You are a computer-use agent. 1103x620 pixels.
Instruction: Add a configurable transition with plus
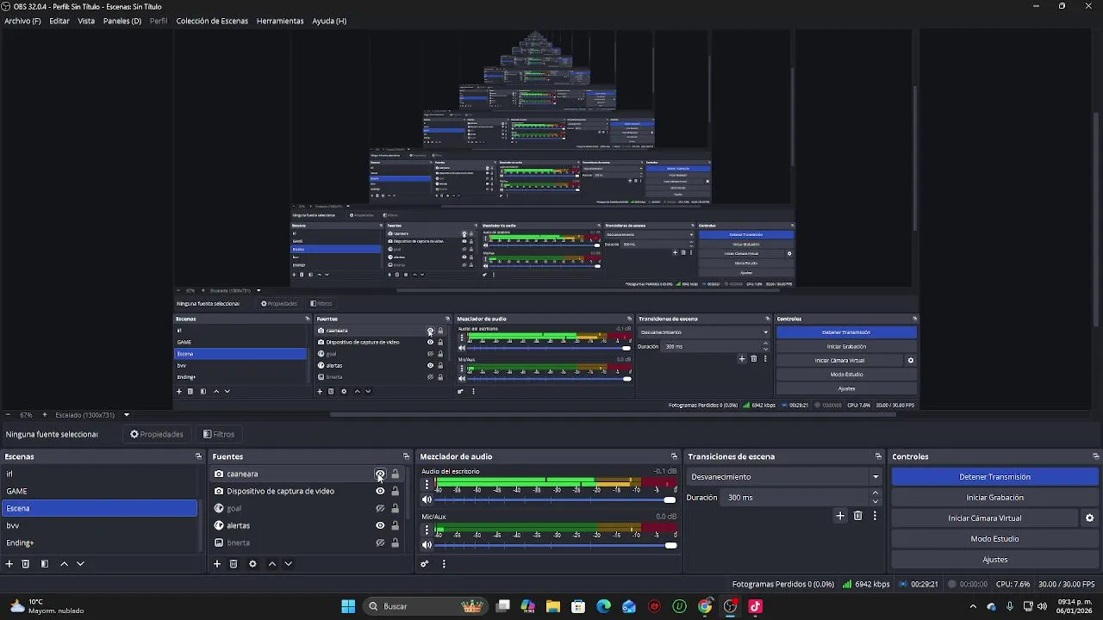[840, 516]
